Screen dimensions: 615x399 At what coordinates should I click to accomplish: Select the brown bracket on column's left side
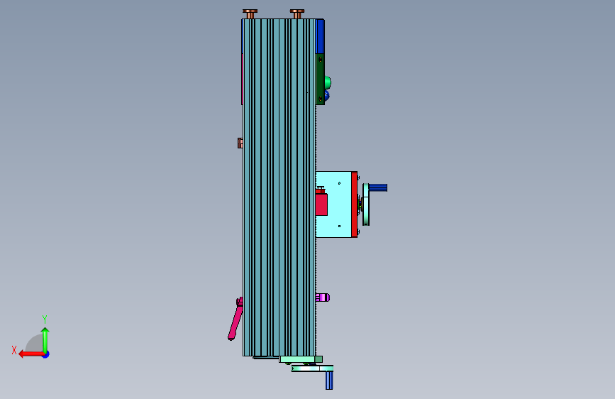[x=240, y=143]
